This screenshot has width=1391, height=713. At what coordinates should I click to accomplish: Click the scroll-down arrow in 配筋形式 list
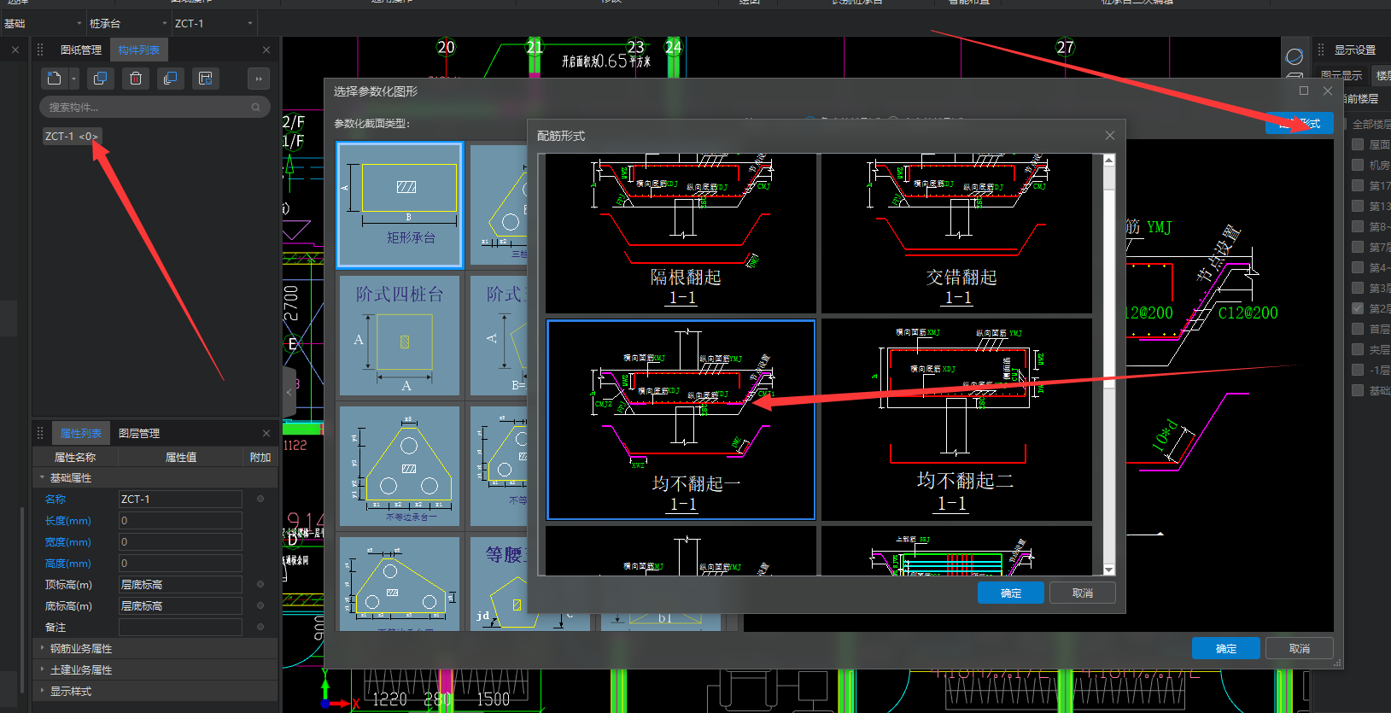(1108, 570)
